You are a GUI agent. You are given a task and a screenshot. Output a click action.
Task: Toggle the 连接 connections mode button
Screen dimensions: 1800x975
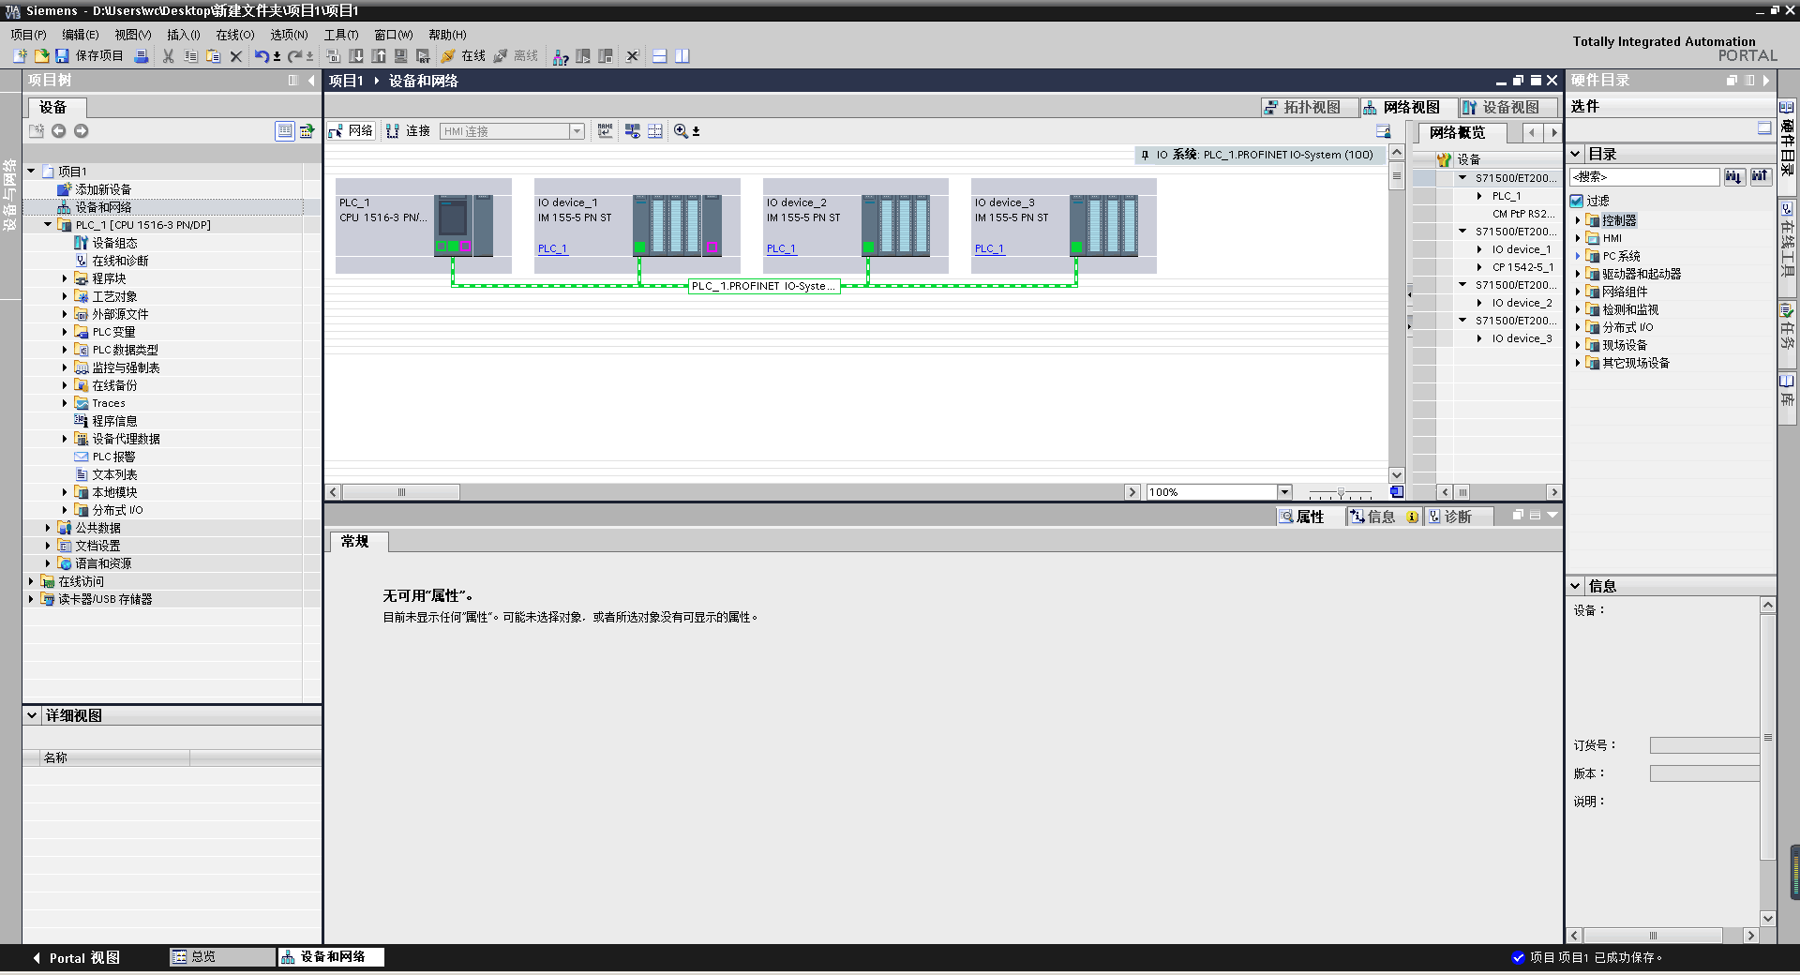coord(408,131)
